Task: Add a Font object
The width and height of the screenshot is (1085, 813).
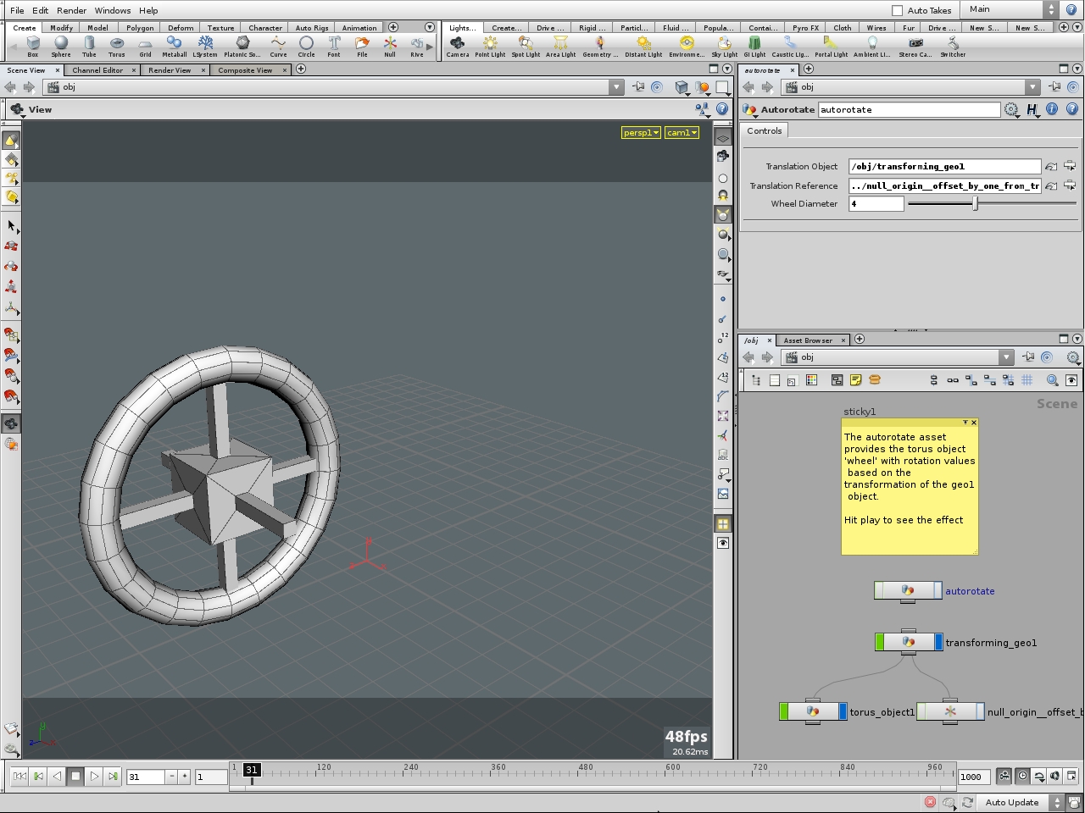Action: point(334,46)
